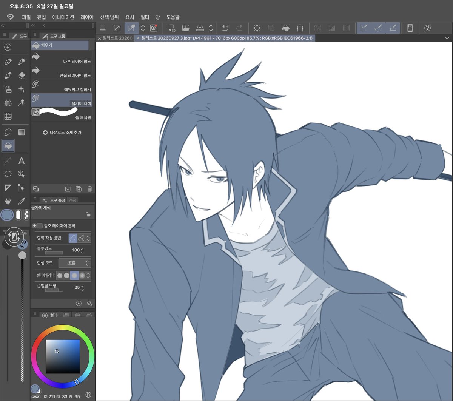Viewport: 453px width, 401px height.
Task: Click the New canvas icon
Action: [x=172, y=28]
